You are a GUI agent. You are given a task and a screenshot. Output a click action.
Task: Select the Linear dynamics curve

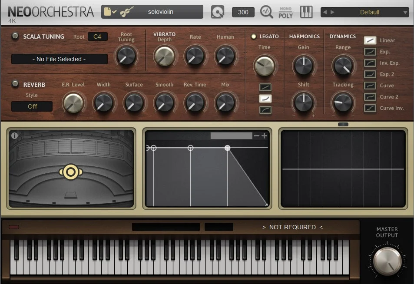370,40
